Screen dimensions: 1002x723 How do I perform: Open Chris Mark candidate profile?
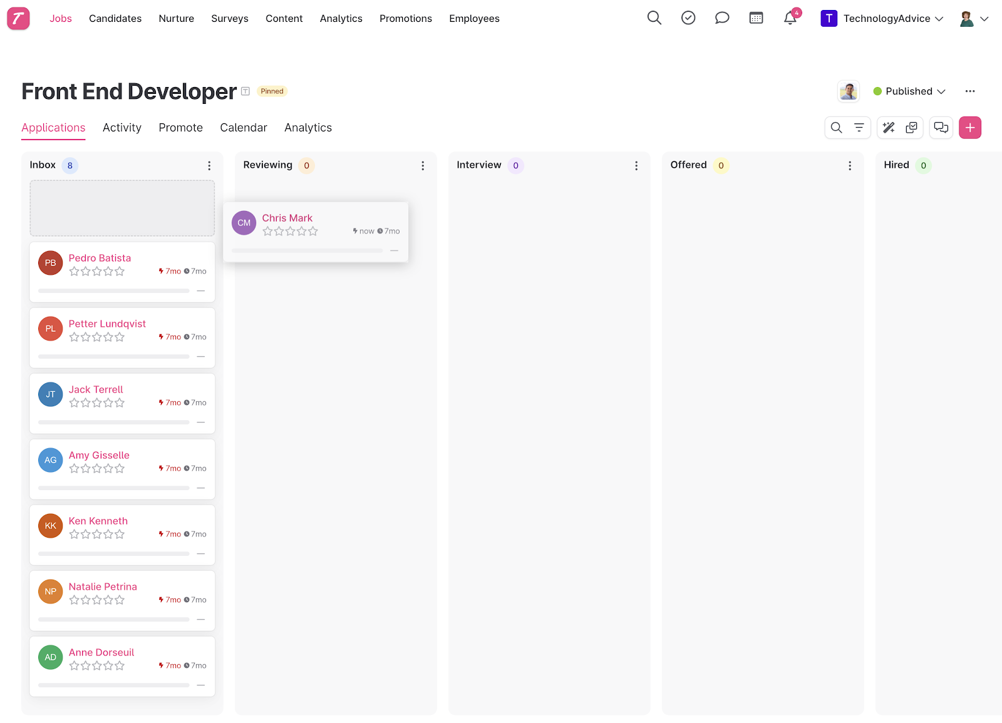287,218
